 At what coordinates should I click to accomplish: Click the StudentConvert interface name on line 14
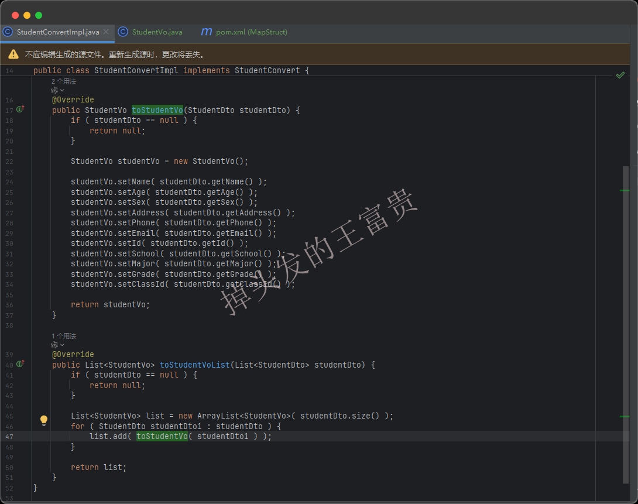[x=267, y=70]
